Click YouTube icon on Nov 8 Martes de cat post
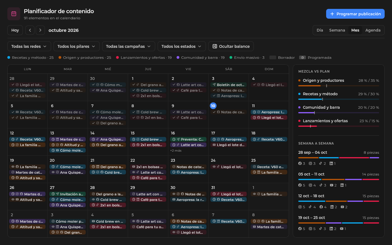Image resolution: width=392 pixels, height=245 pixels. coord(254,227)
